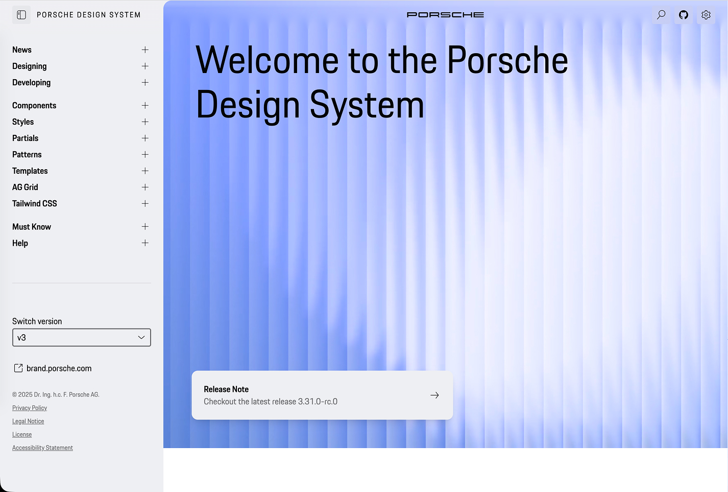Select Designing in the sidebar
The width and height of the screenshot is (728, 492).
point(29,66)
